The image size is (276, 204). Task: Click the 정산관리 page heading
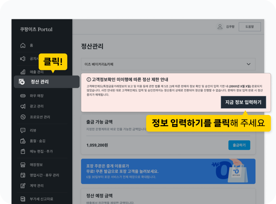92,46
